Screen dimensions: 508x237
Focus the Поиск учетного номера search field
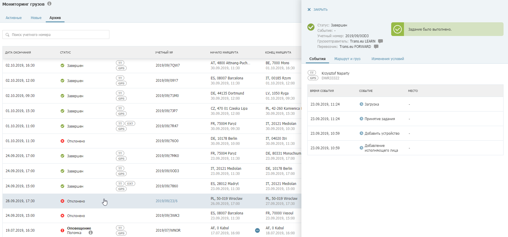(x=56, y=34)
